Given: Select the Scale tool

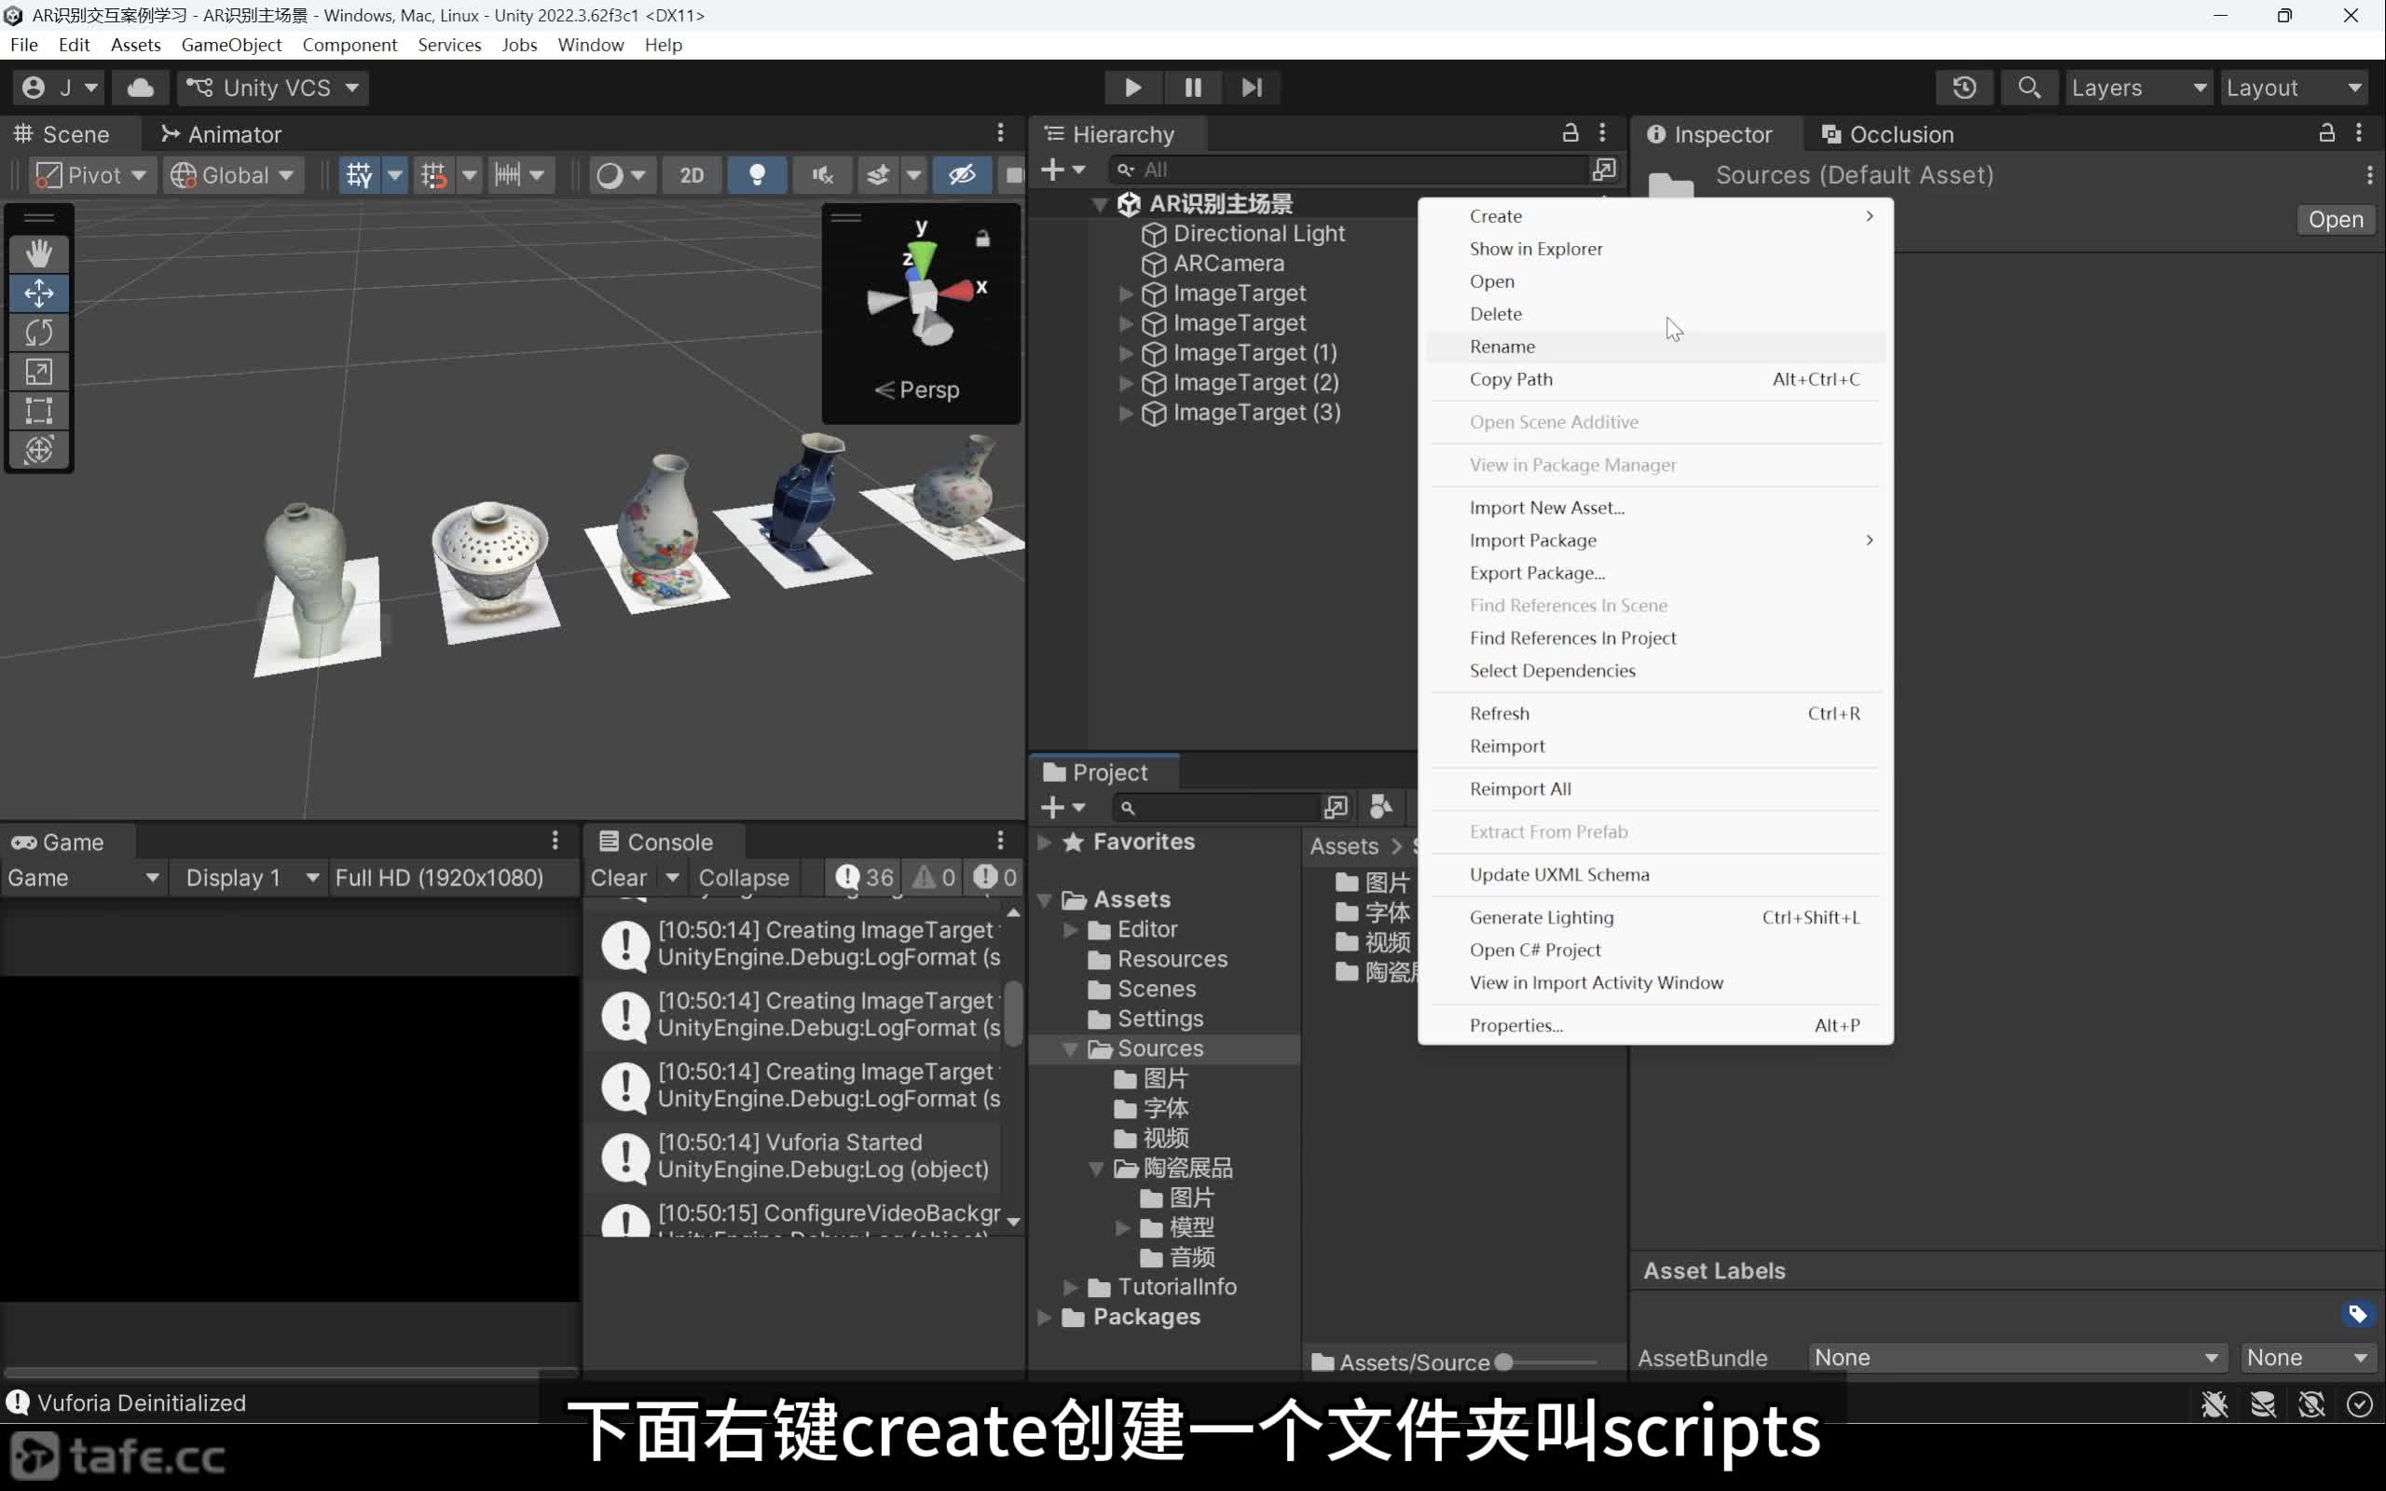Looking at the screenshot, I should tap(38, 372).
